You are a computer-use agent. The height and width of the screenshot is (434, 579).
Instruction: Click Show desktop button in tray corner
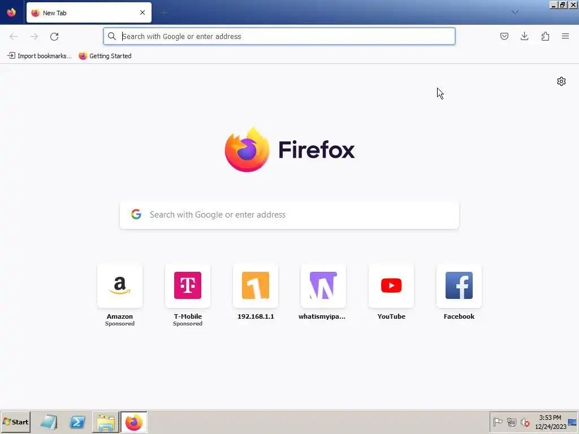click(573, 422)
